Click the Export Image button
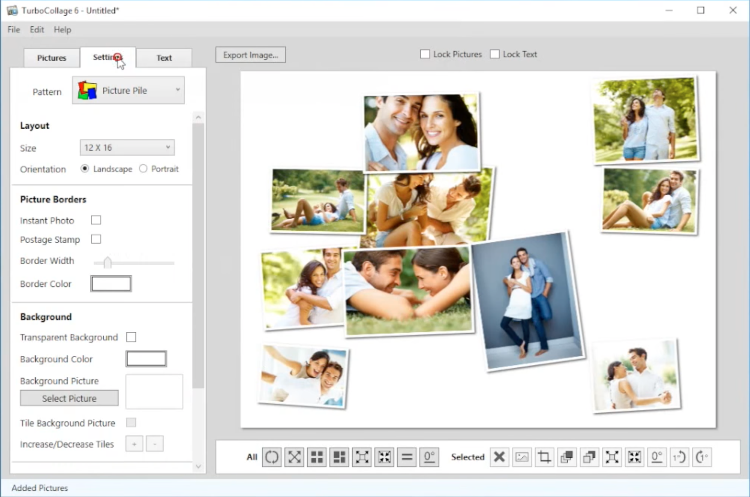Image resolution: width=750 pixels, height=497 pixels. (x=251, y=55)
